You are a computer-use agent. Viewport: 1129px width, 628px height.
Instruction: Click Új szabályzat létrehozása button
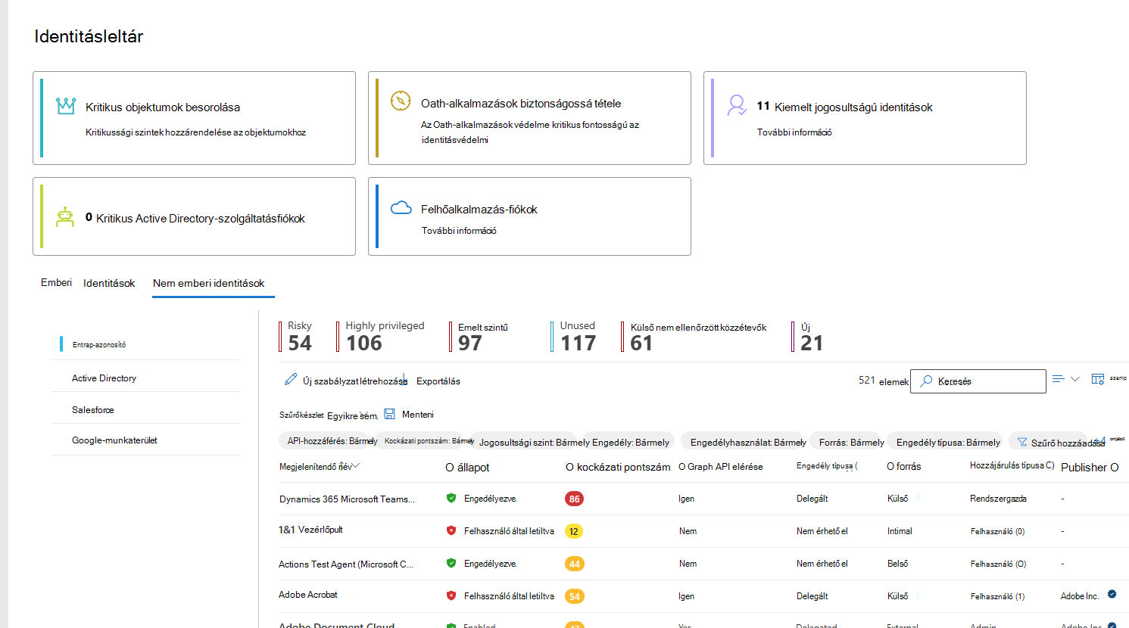click(345, 381)
